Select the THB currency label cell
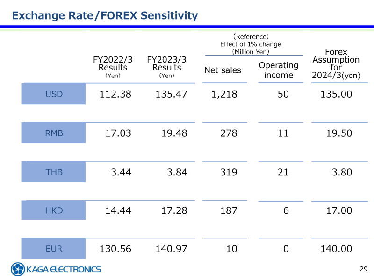 (x=54, y=172)
